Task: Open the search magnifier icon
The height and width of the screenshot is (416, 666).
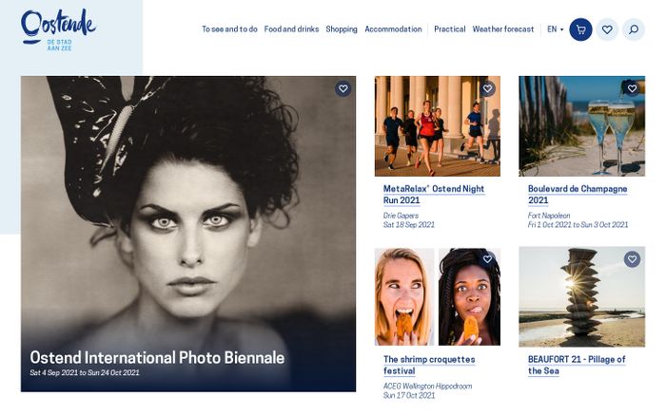Action: [x=634, y=29]
